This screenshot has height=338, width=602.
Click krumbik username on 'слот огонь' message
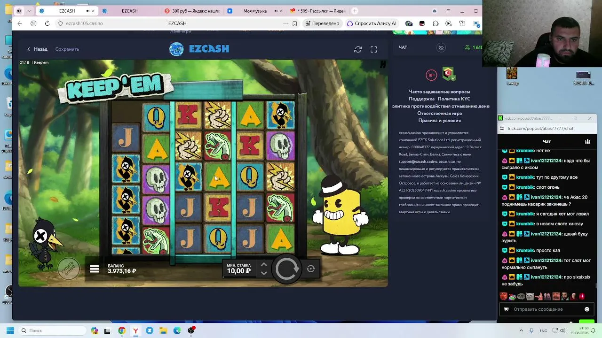(x=525, y=187)
